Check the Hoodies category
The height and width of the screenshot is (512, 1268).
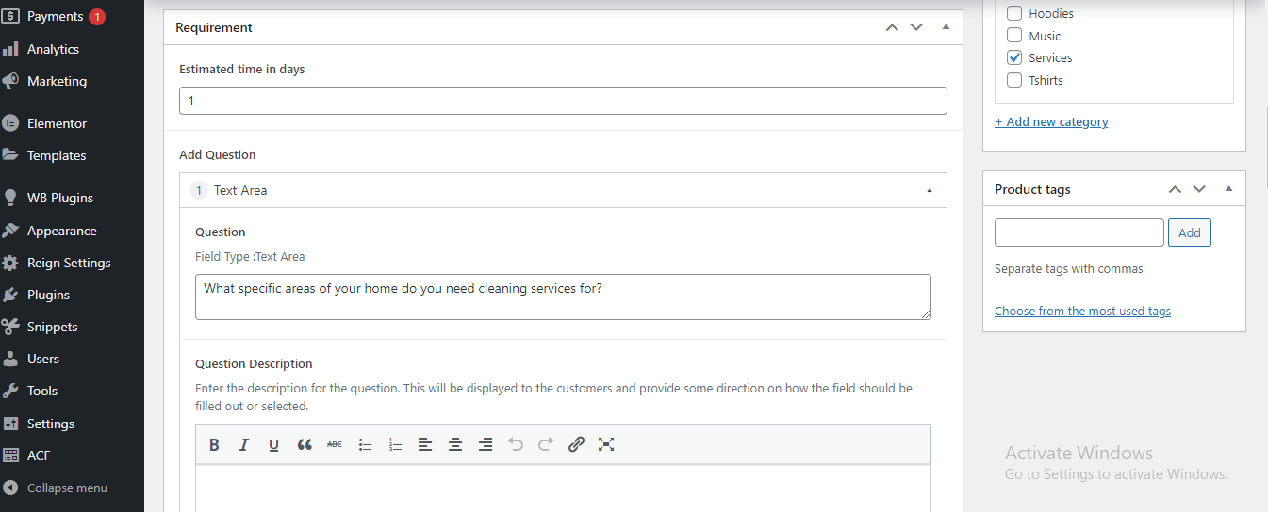click(x=1014, y=13)
